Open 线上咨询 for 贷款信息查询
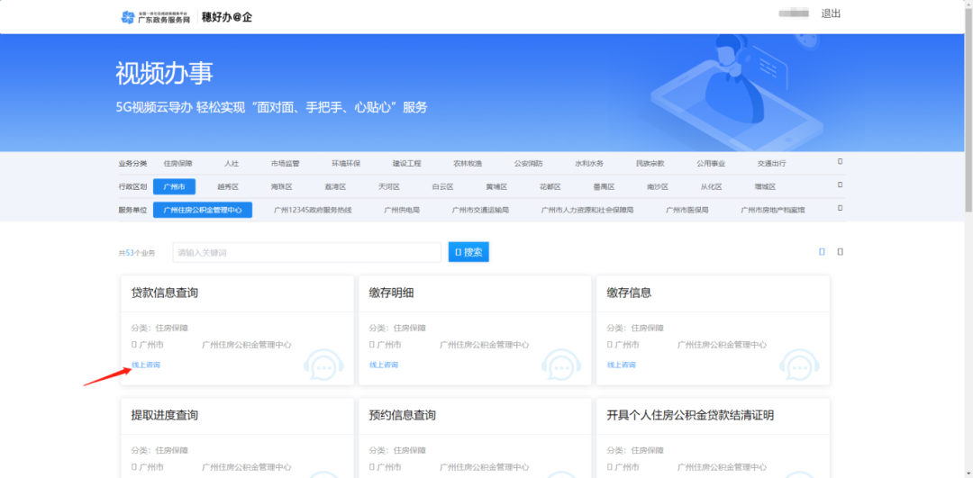The image size is (973, 478). [146, 365]
